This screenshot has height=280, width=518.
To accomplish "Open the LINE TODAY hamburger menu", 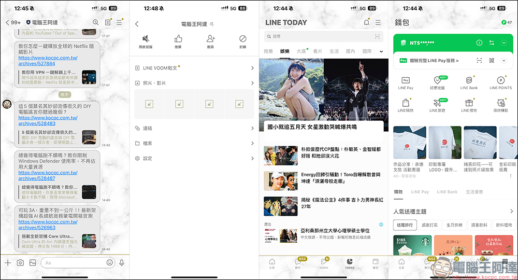I will point(378,22).
